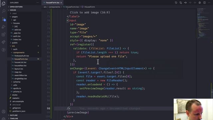Expand the public folder
The image size is (213, 120).
coord(15,43)
